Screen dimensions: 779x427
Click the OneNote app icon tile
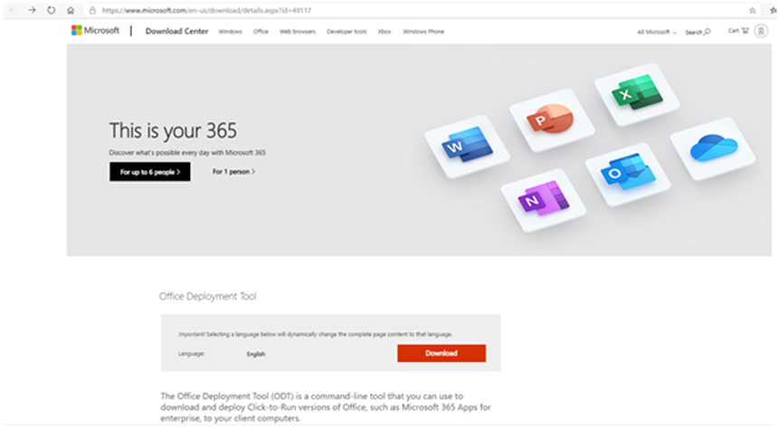tap(544, 200)
